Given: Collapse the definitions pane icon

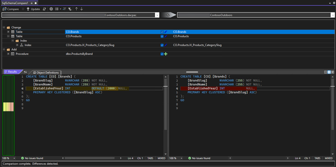Looking at the screenshot, I should [333, 72].
